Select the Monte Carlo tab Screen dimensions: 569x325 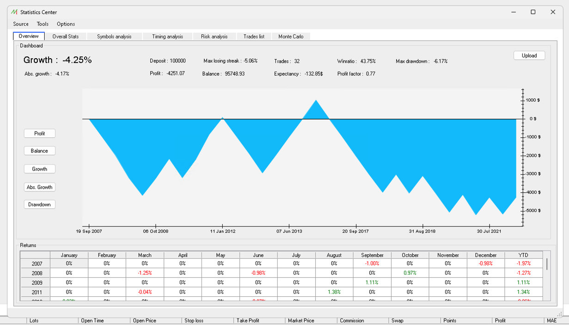[x=291, y=37]
